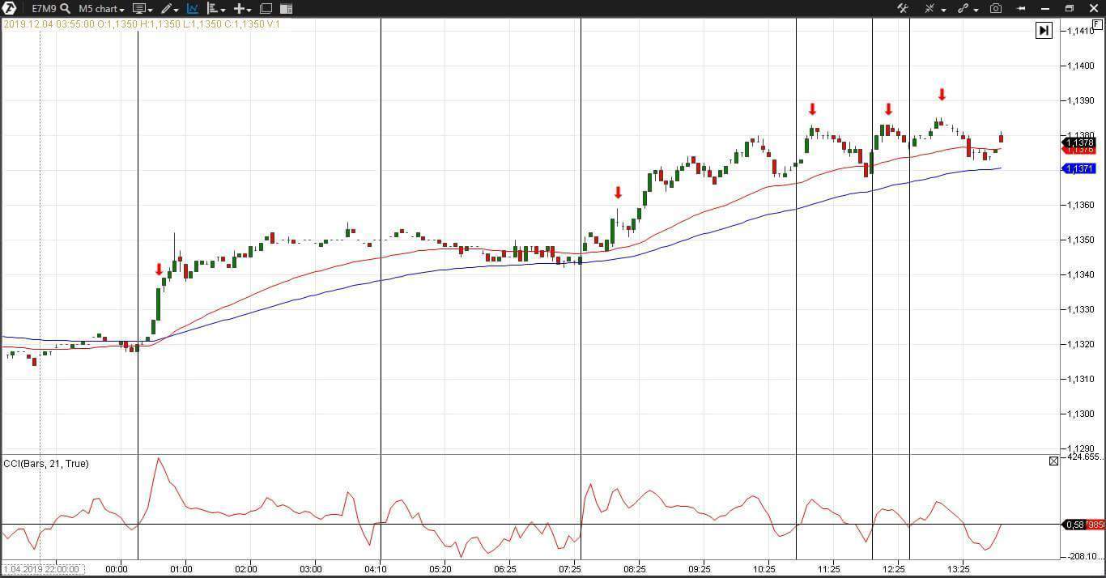Screen dimensions: 1106x578
Task: Click the indicators chart icon
Action: click(x=192, y=8)
